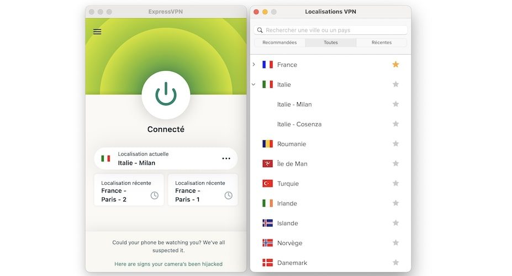Open the camera hijacked signs link

[x=168, y=264]
